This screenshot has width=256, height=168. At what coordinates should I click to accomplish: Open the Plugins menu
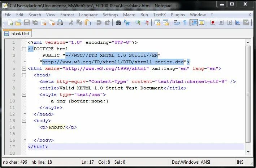pyautogui.click(x=178, y=15)
